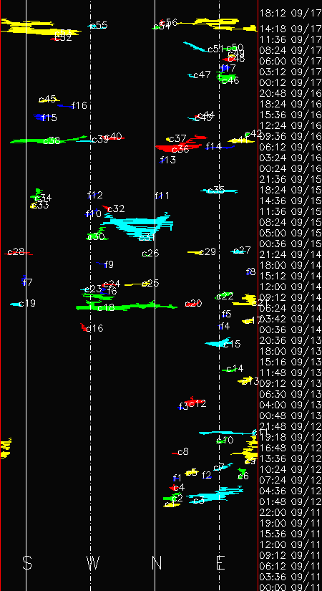Click the W direction axis label
This screenshot has height=591, width=322.
coord(93,563)
